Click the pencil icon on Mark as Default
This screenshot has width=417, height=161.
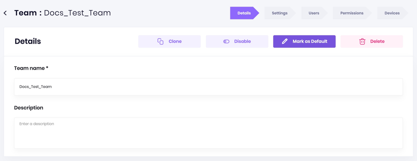(x=284, y=41)
